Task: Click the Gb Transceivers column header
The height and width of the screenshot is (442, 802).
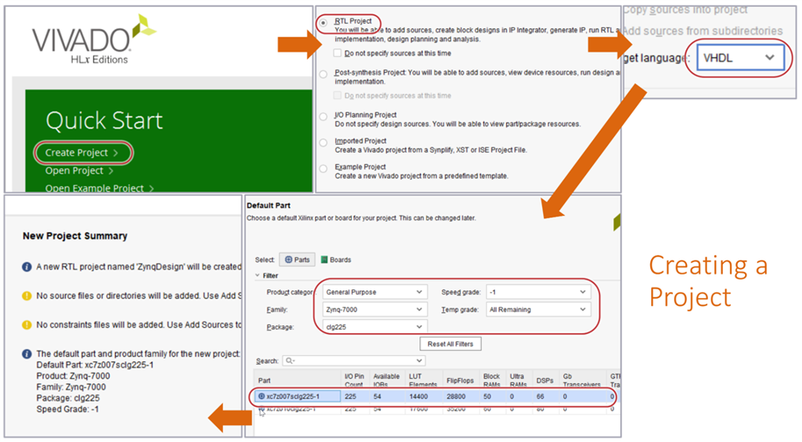Action: pos(583,380)
